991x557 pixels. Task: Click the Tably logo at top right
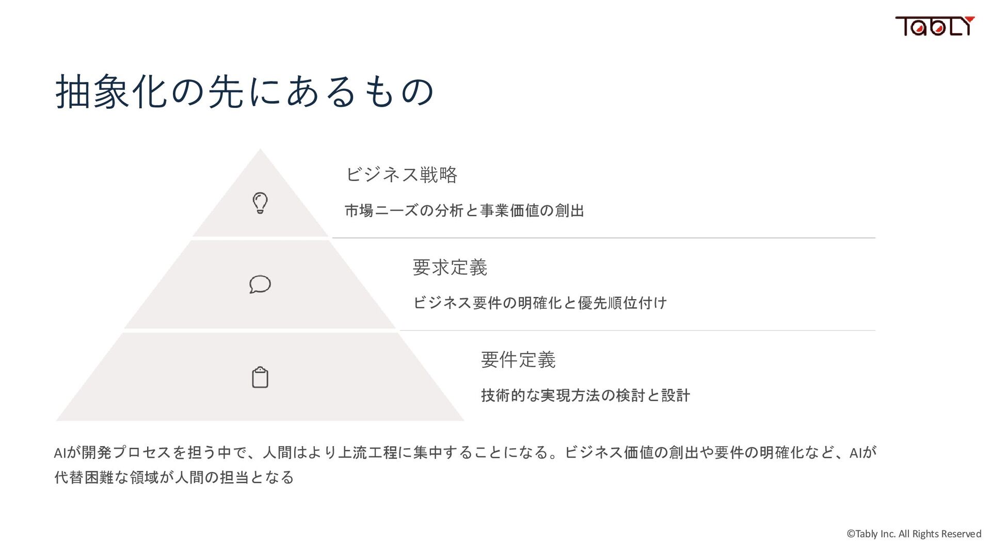(934, 26)
